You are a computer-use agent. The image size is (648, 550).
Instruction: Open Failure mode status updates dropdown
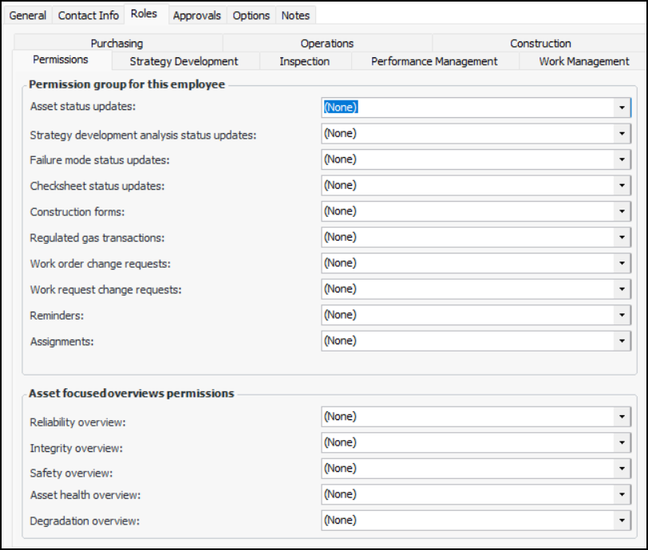pos(622,159)
